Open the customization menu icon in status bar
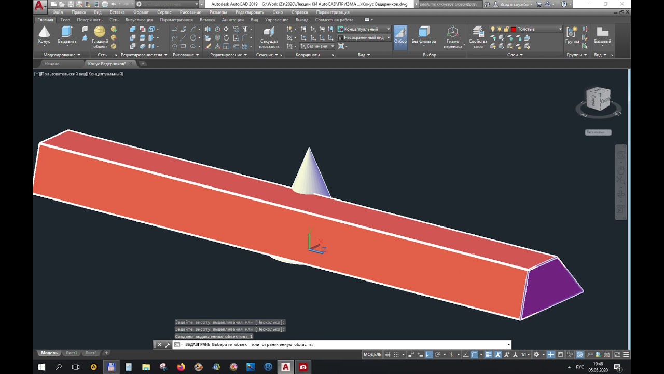This screenshot has width=664, height=374. 627,354
